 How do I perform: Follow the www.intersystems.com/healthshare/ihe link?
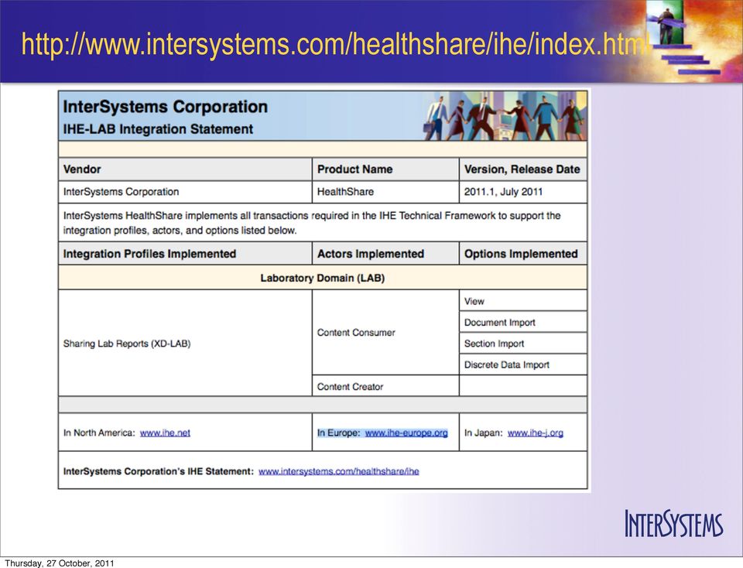[x=339, y=471]
